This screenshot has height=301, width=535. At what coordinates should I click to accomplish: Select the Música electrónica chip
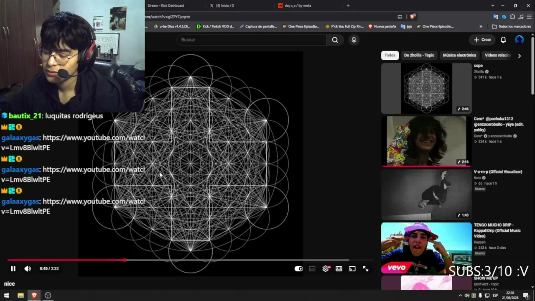tap(459, 55)
